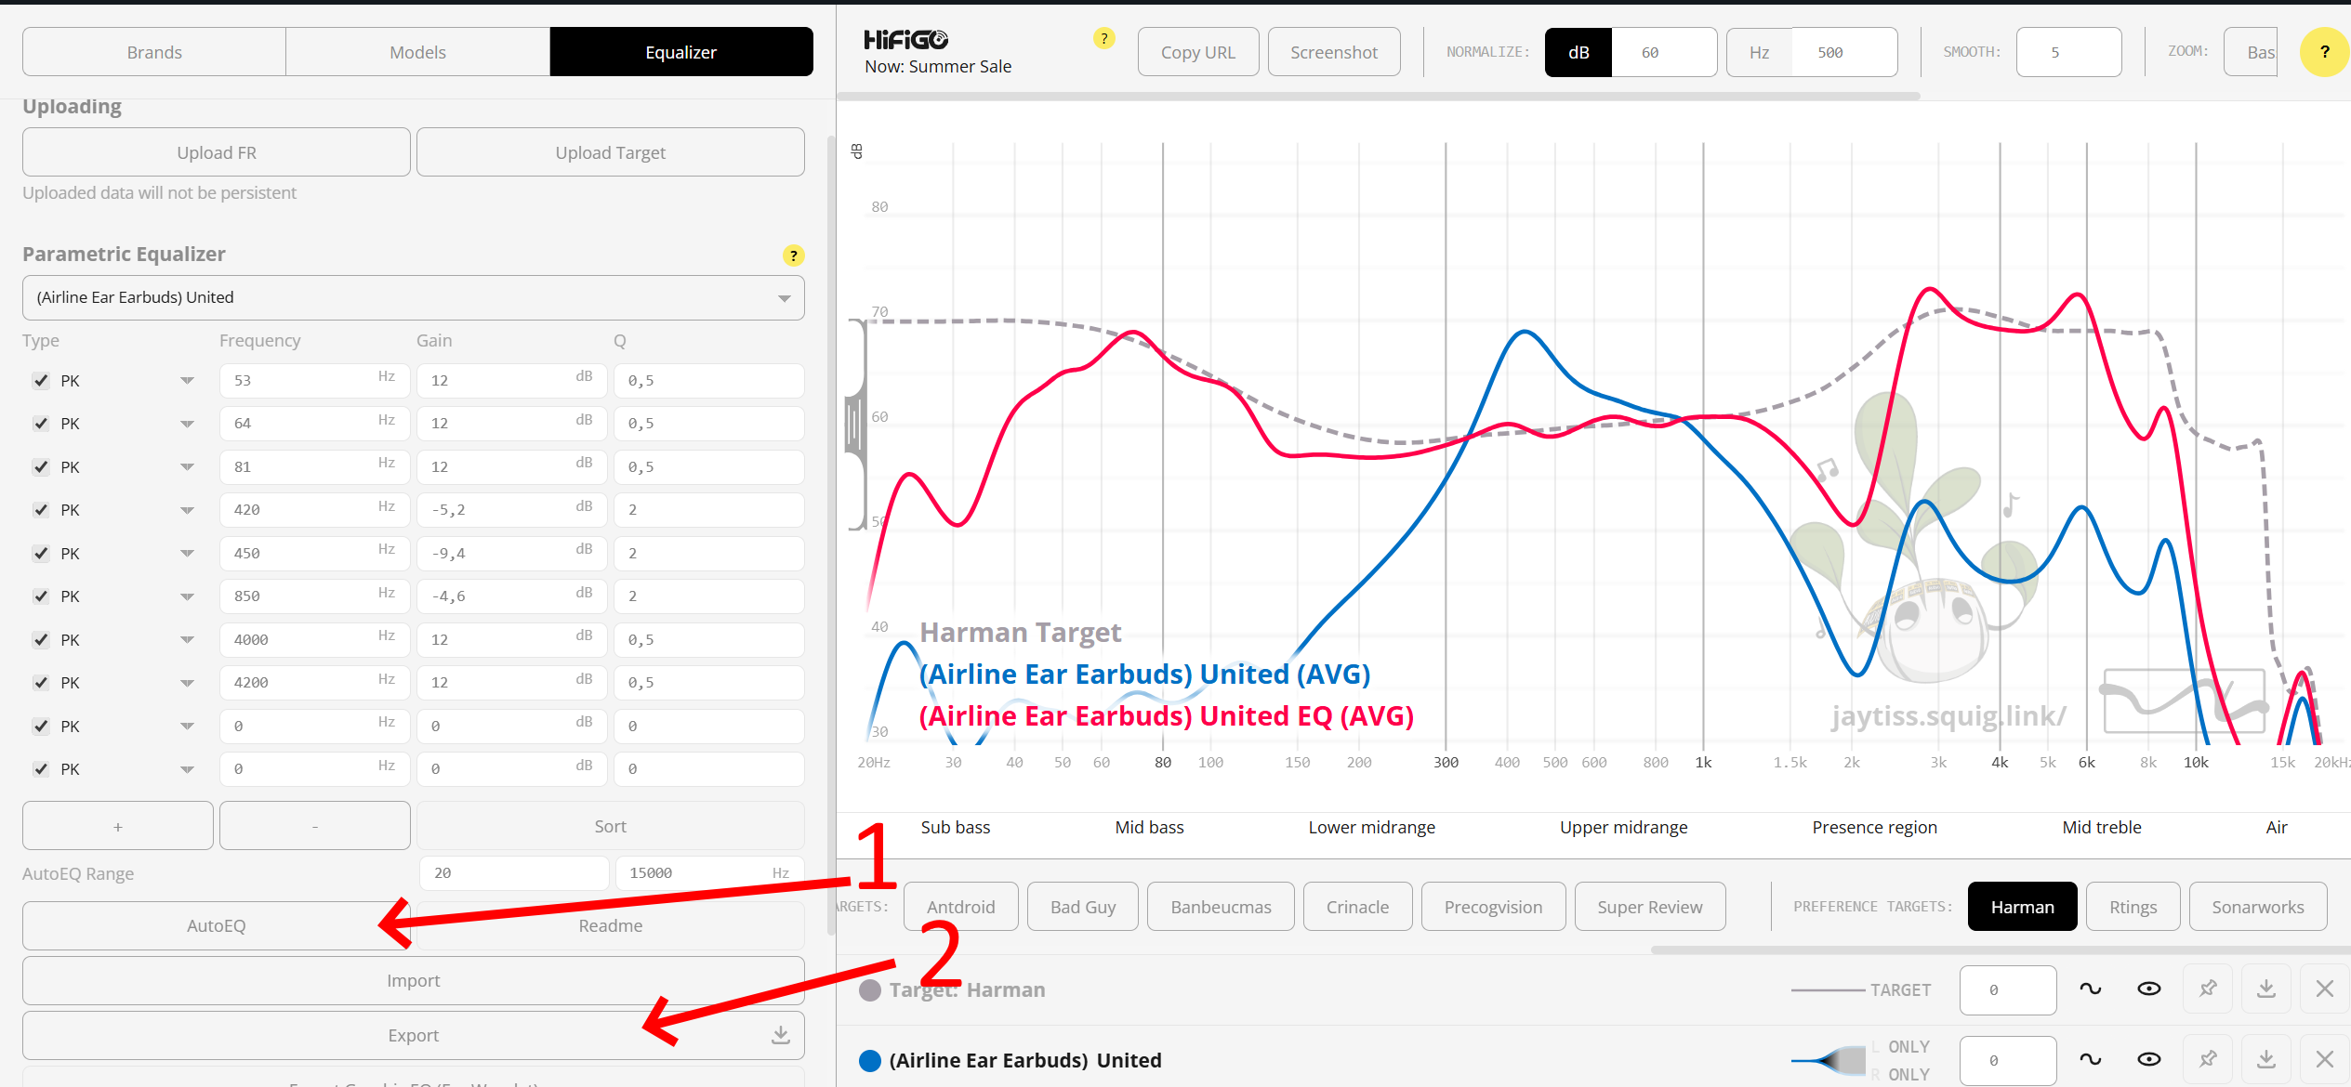Hide the Target Harman curve

coord(2149,989)
